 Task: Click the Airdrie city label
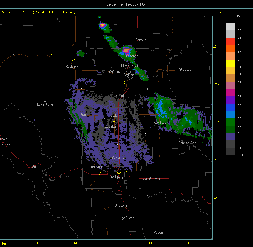(x=119, y=158)
